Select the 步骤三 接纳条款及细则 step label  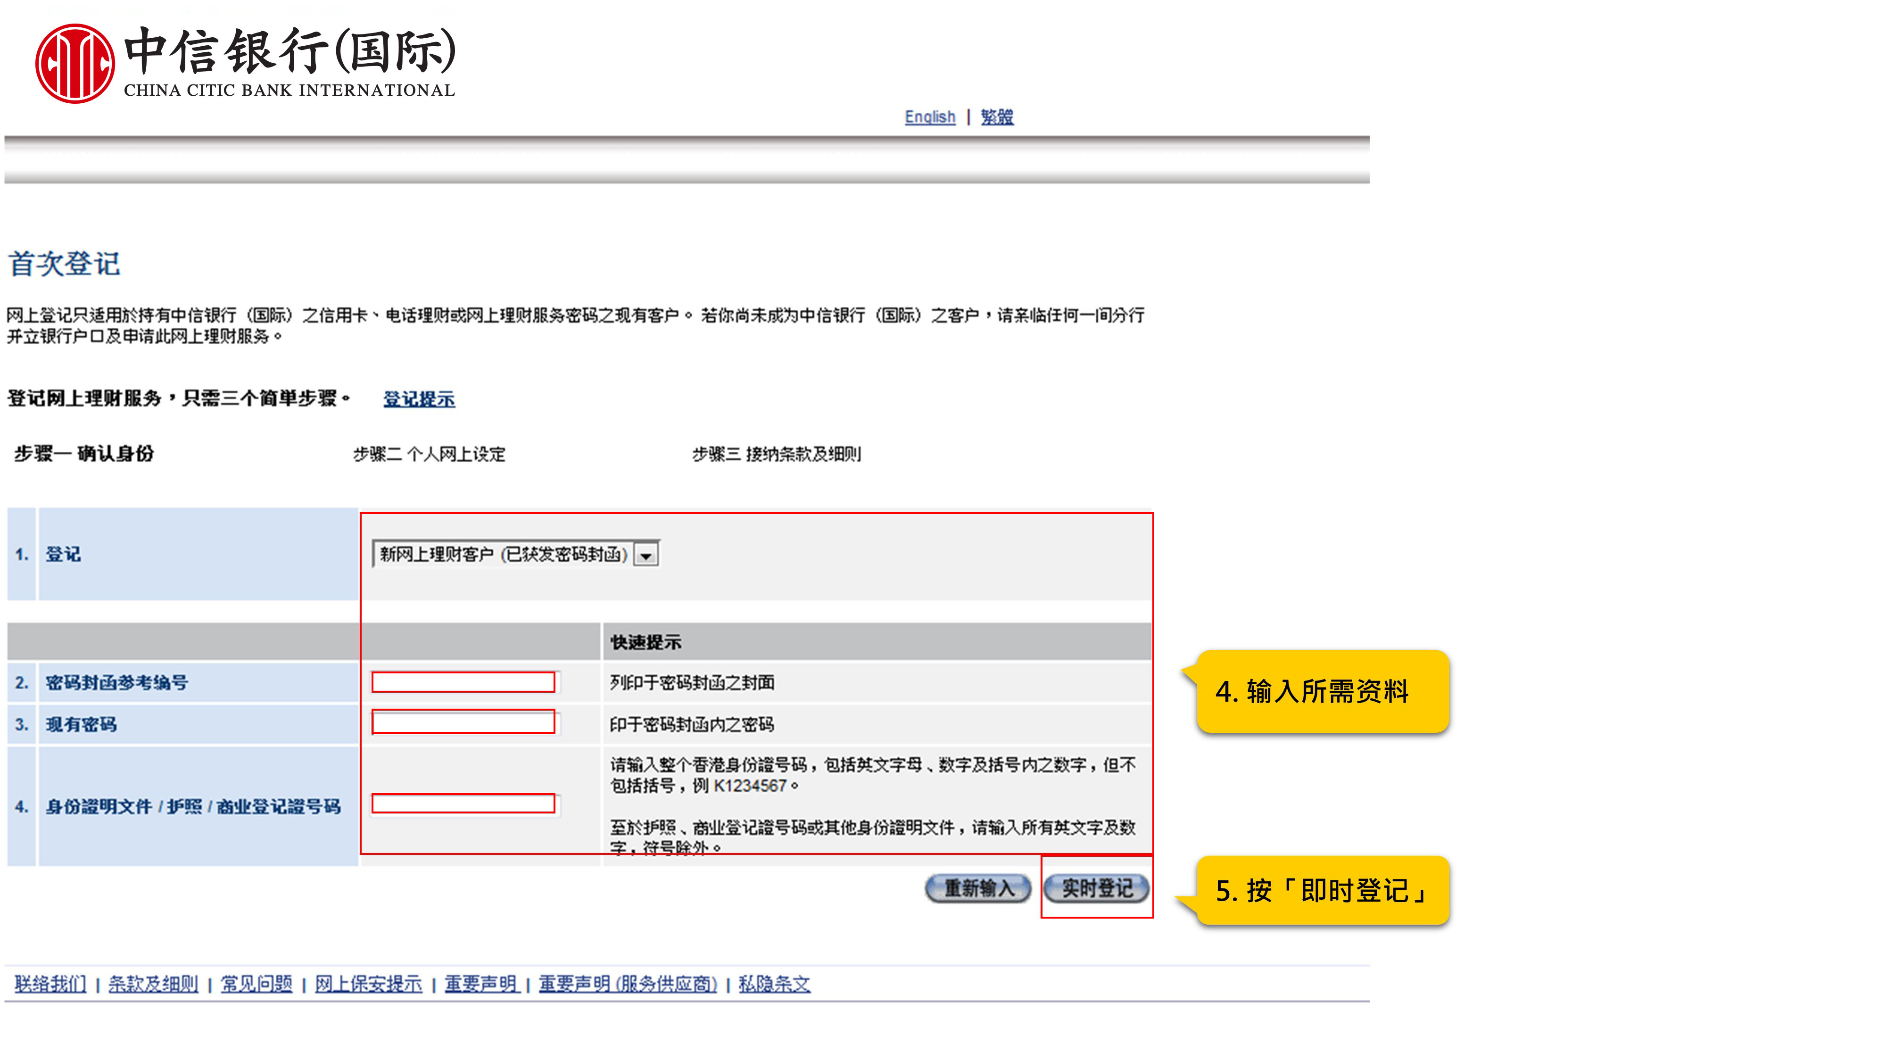click(x=777, y=454)
